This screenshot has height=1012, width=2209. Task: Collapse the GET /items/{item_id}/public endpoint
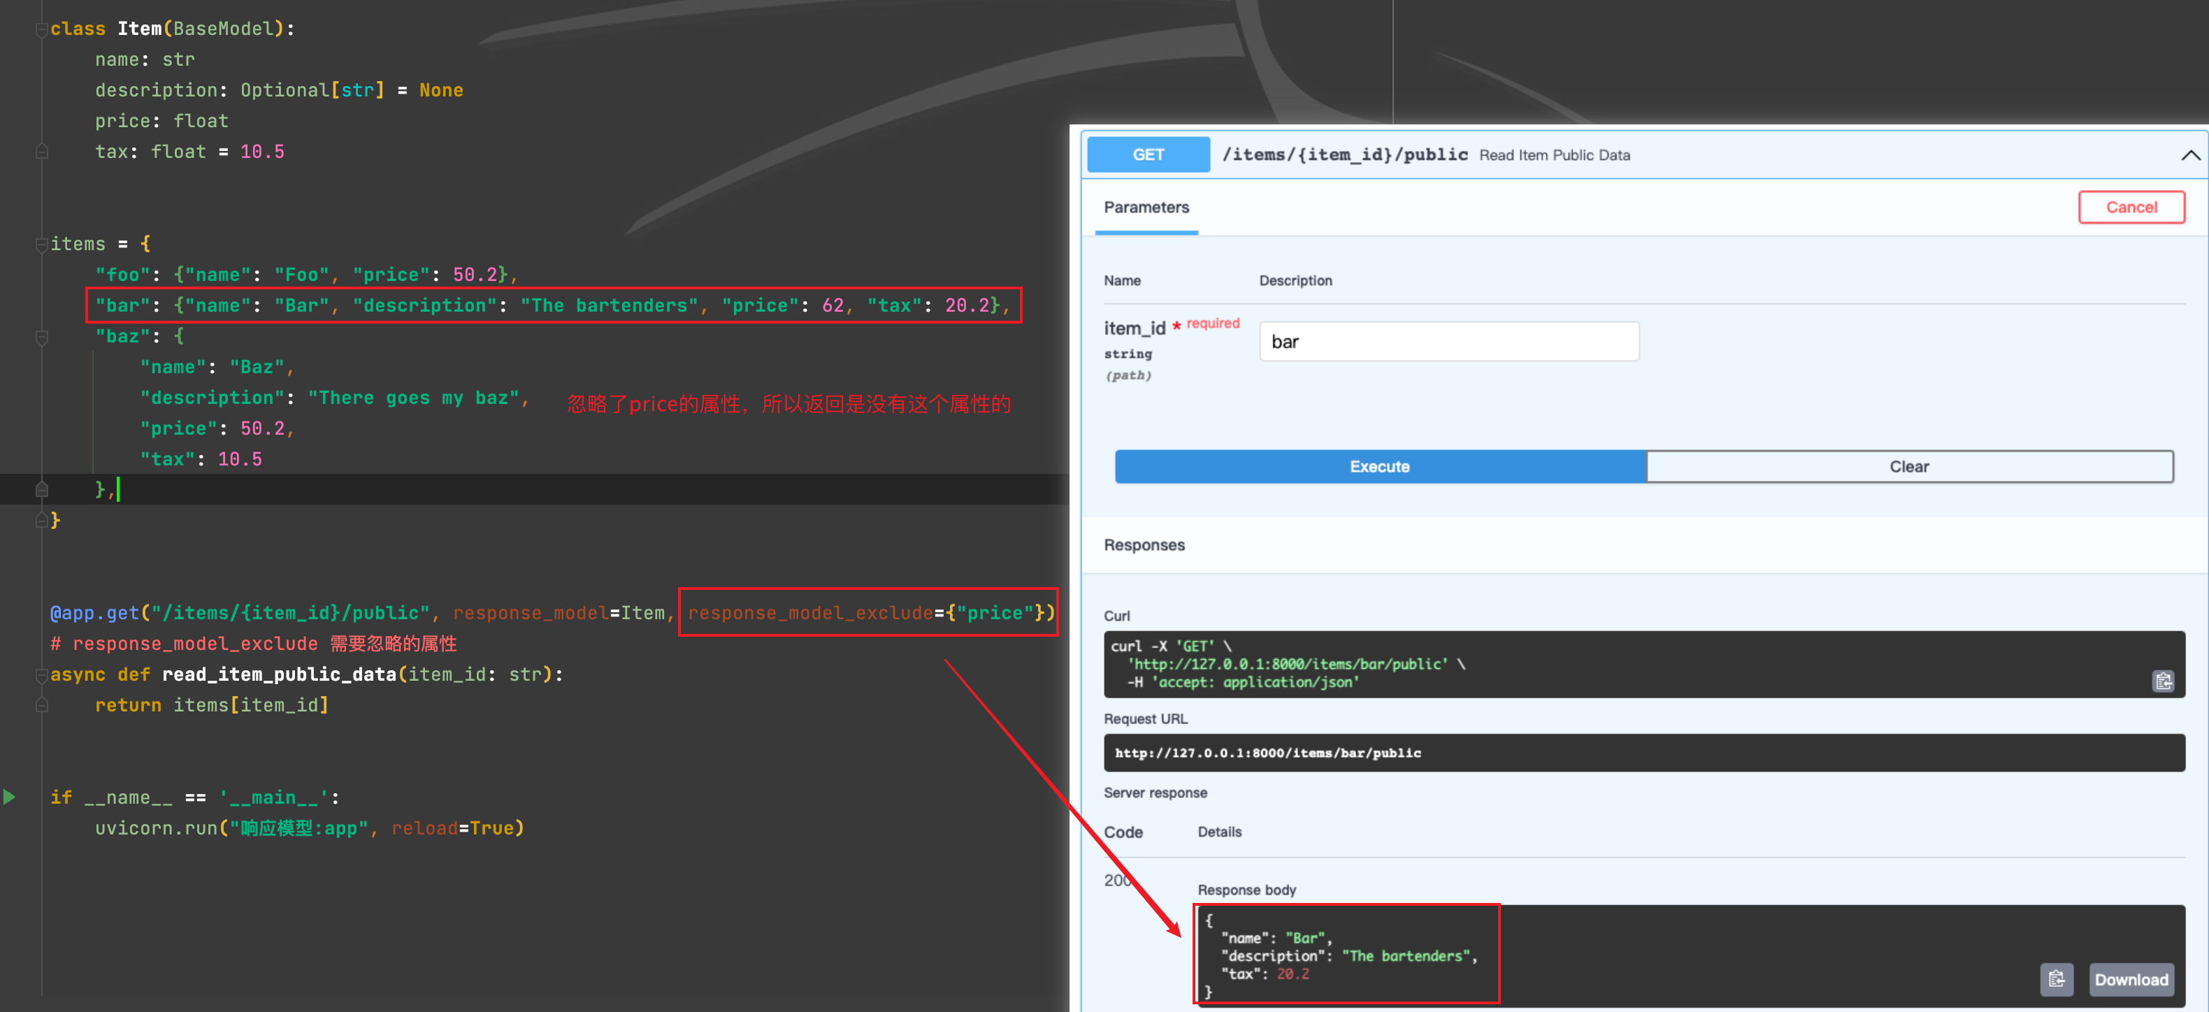point(2190,155)
